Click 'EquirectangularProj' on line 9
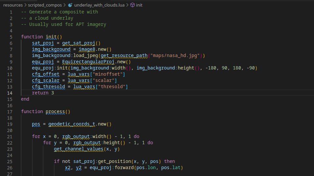This screenshot has height=176, width=314. click(88, 62)
